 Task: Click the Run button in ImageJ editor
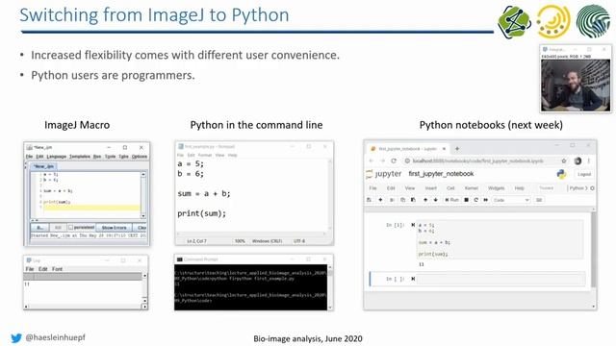click(39, 228)
